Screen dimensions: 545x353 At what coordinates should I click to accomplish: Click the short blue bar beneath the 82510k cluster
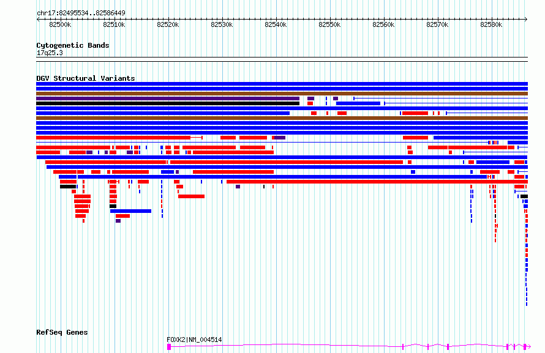130,211
